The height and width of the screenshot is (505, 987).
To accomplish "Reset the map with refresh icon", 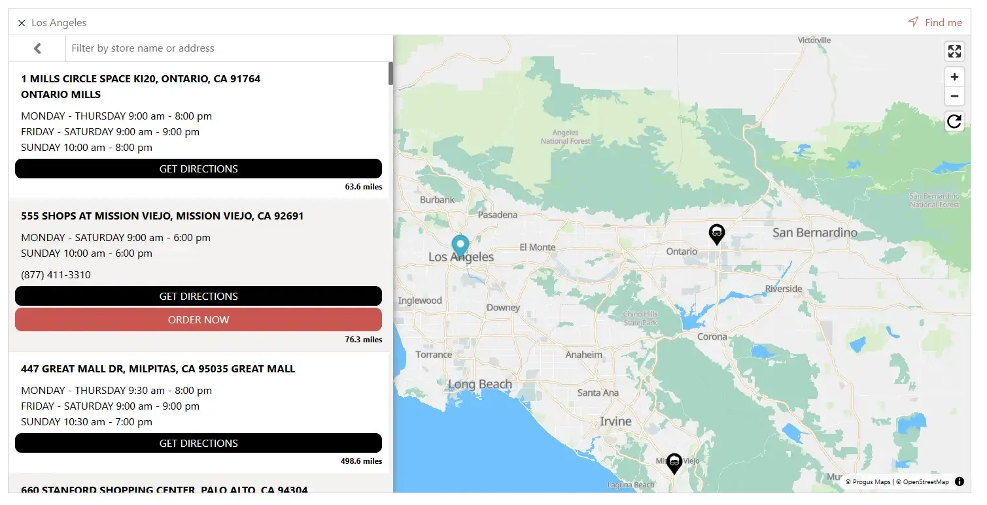I will [954, 121].
